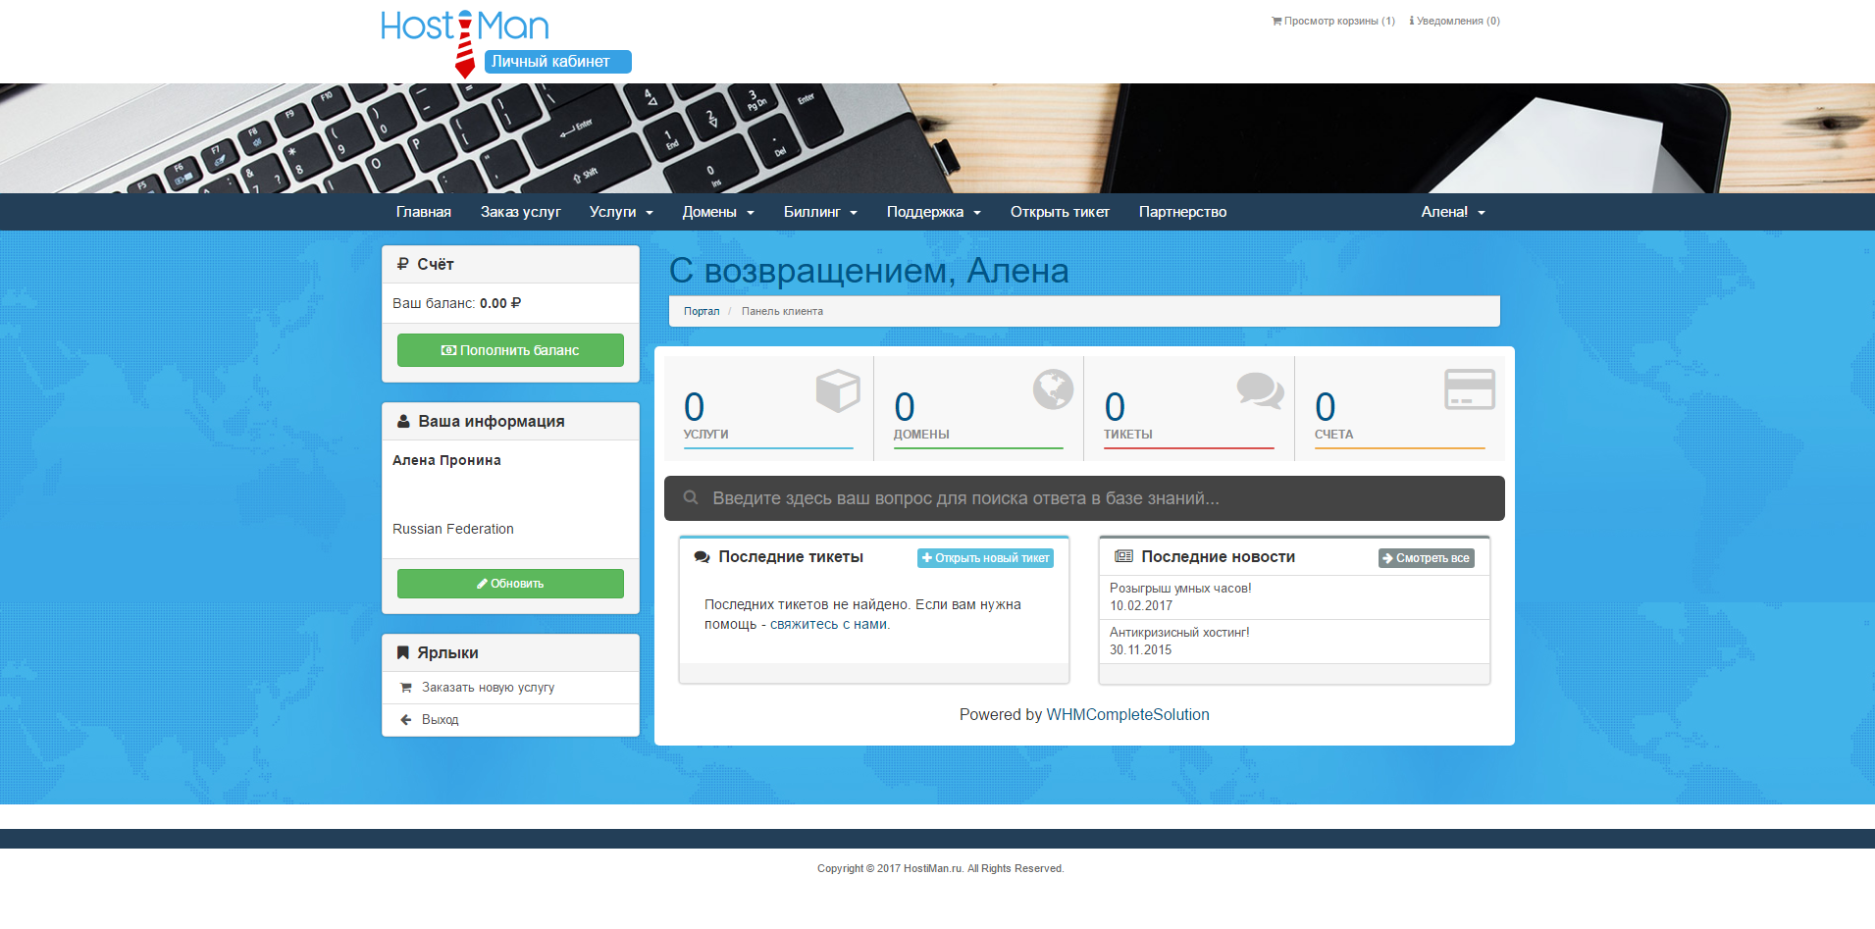This screenshot has height=929, width=1875.
Task: Click the bookmark icon beside Ярлыки
Action: click(x=402, y=652)
